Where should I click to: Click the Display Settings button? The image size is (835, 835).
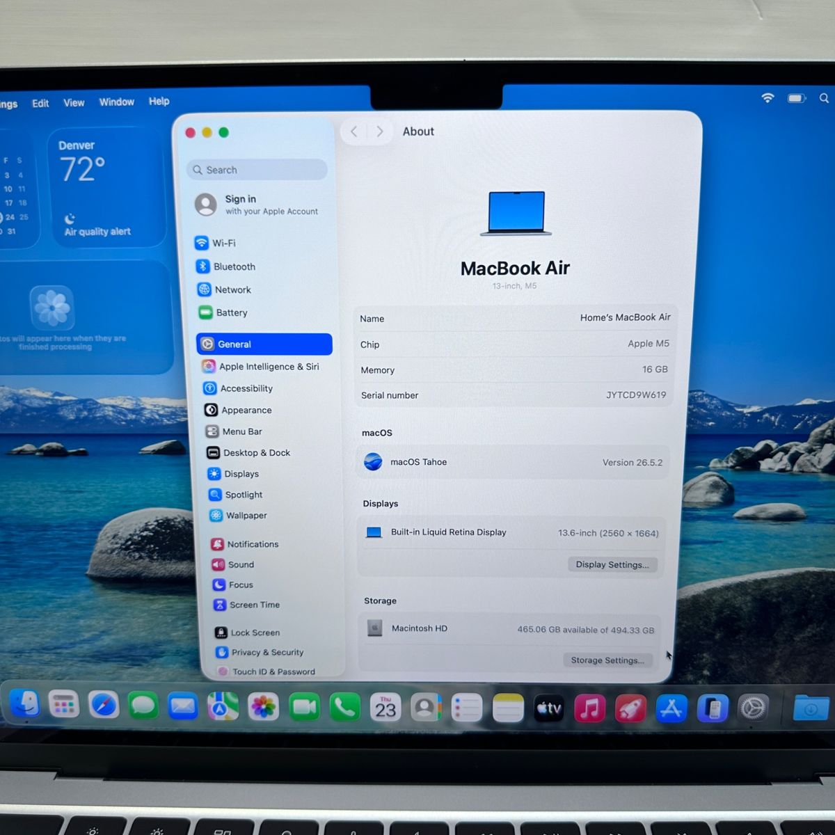(x=612, y=564)
